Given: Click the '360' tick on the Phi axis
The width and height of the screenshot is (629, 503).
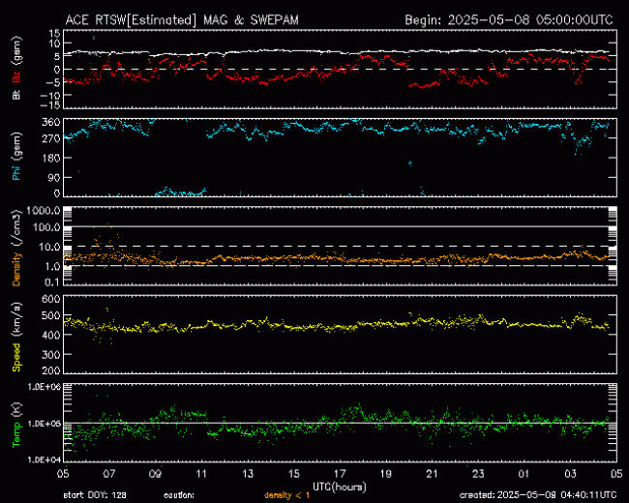Looking at the screenshot, I should tap(51, 122).
